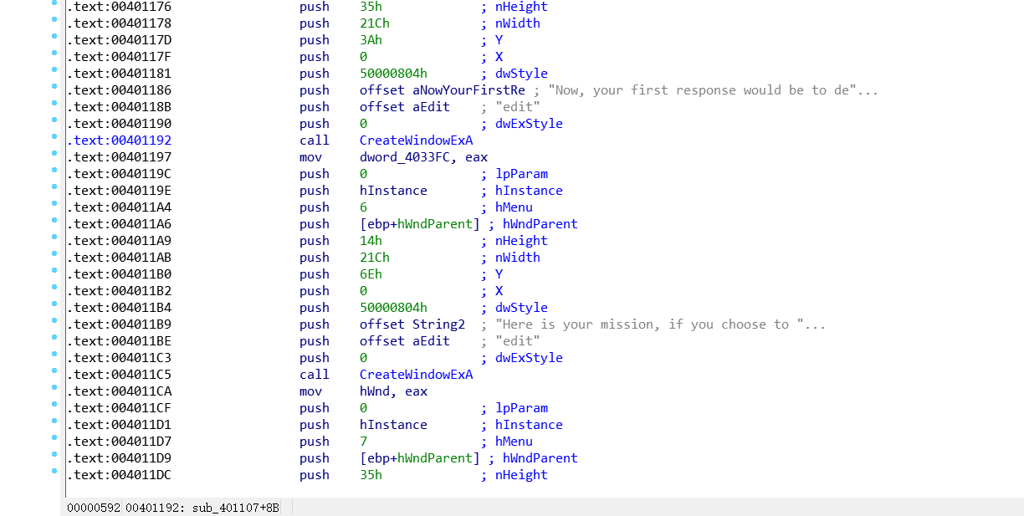The height and width of the screenshot is (516, 1024).
Task: Click the mov mnemonic on line 004011CA
Action: pos(310,391)
